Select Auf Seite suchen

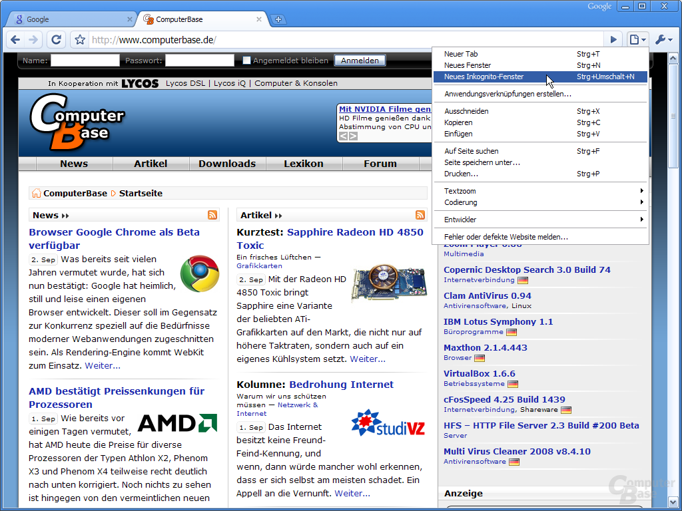coord(540,151)
